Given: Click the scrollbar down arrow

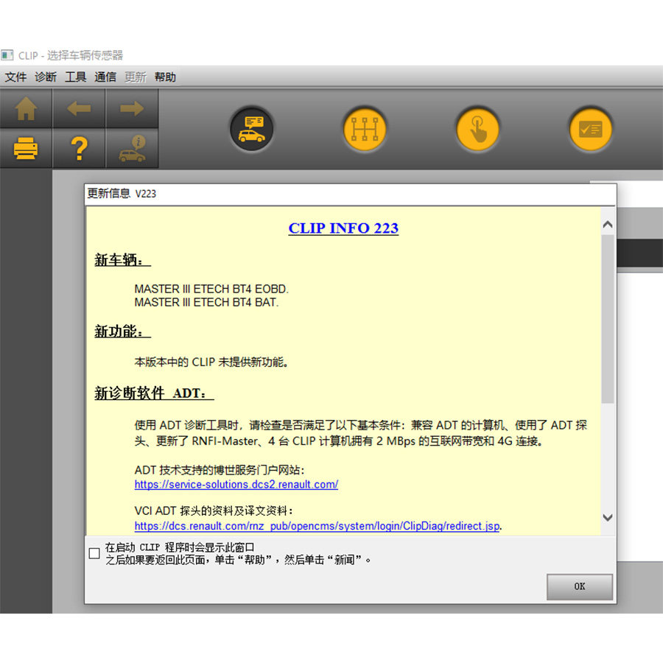Looking at the screenshot, I should point(607,518).
